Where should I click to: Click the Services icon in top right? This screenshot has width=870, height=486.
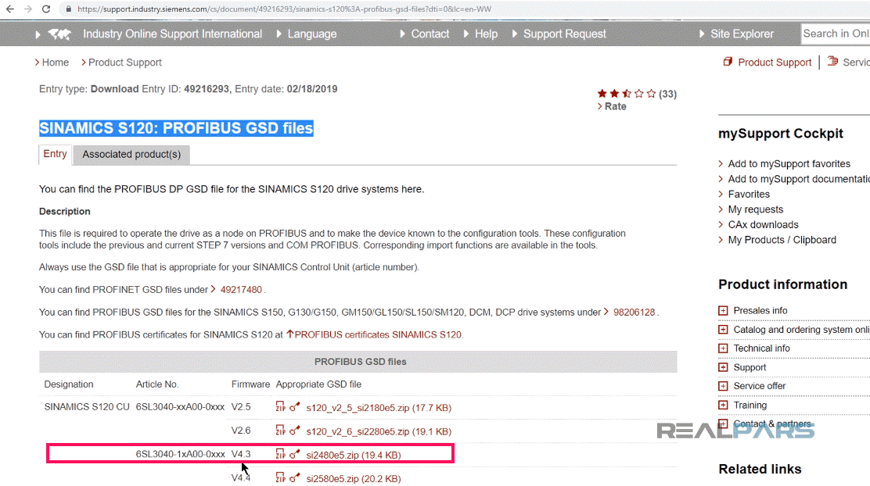(x=832, y=62)
